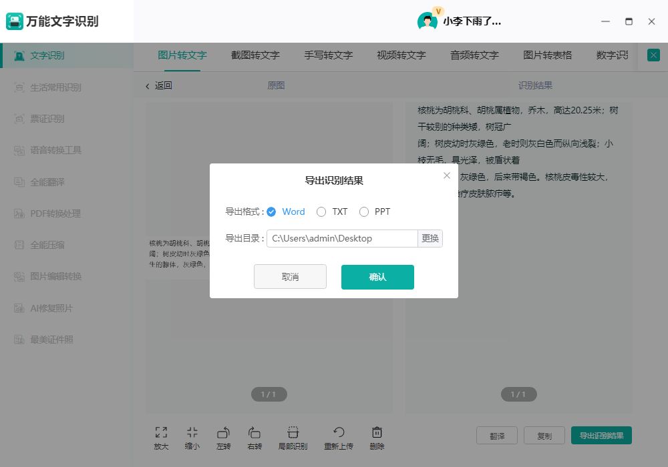Go back with 返回 arrow

[x=159, y=86]
